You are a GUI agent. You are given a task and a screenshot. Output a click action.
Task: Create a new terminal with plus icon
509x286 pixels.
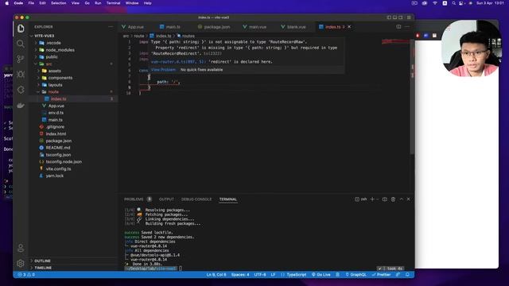point(372,199)
